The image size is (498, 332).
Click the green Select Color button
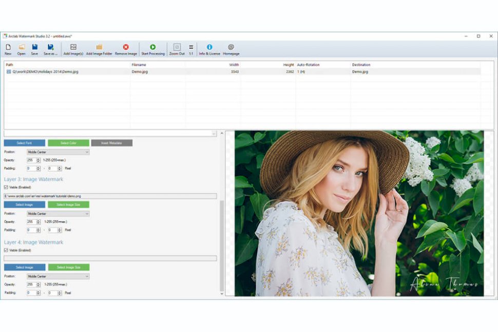tap(69, 143)
